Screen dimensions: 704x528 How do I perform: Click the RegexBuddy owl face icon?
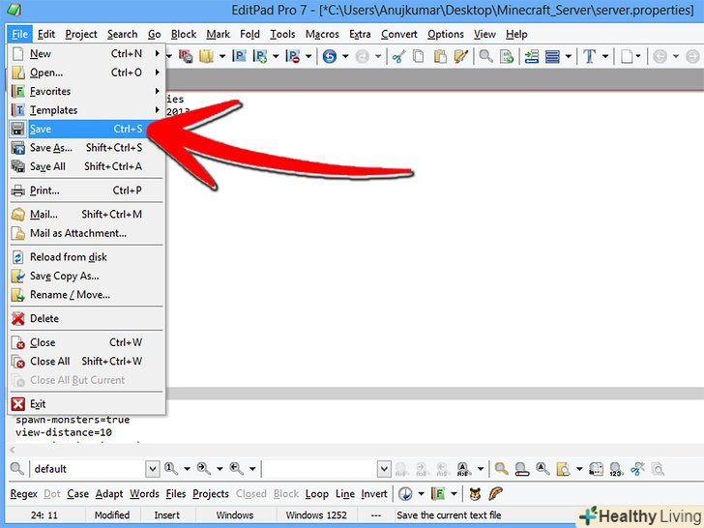coord(475,494)
